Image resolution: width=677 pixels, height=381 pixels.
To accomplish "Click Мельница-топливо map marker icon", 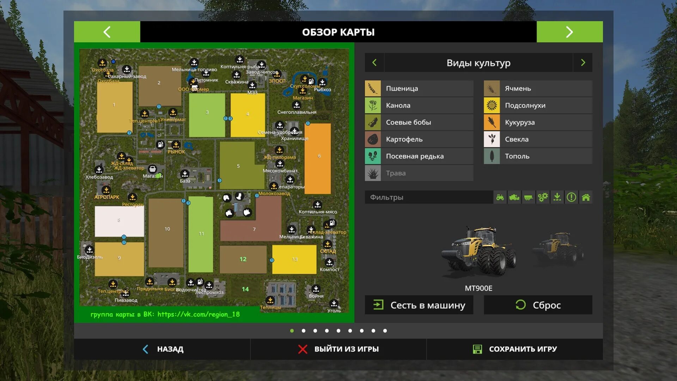I will pos(194,62).
